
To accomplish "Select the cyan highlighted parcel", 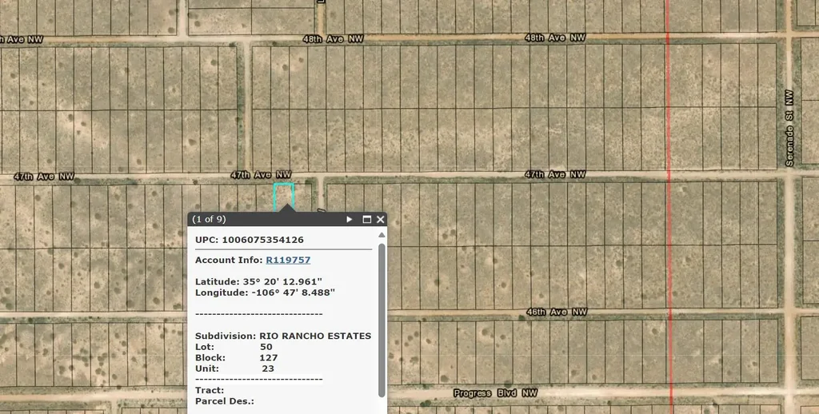I will [x=284, y=195].
